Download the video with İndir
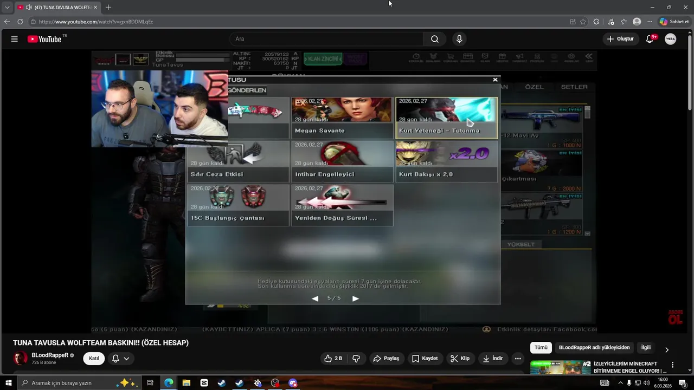The width and height of the screenshot is (694, 390). (493, 359)
